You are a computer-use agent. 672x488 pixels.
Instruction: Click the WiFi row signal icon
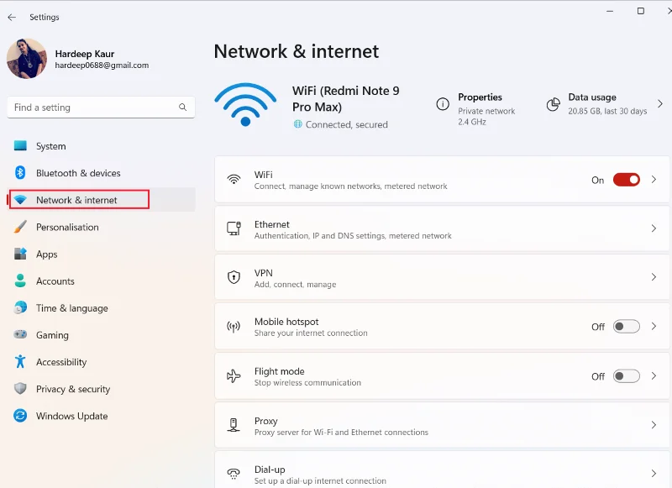pos(234,179)
